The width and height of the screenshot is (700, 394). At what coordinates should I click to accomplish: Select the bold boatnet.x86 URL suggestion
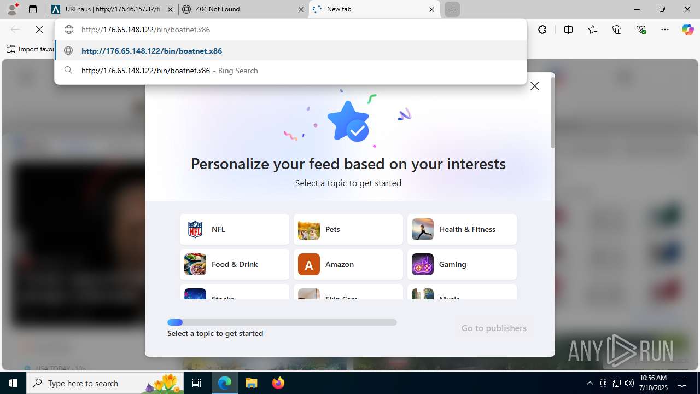click(290, 51)
